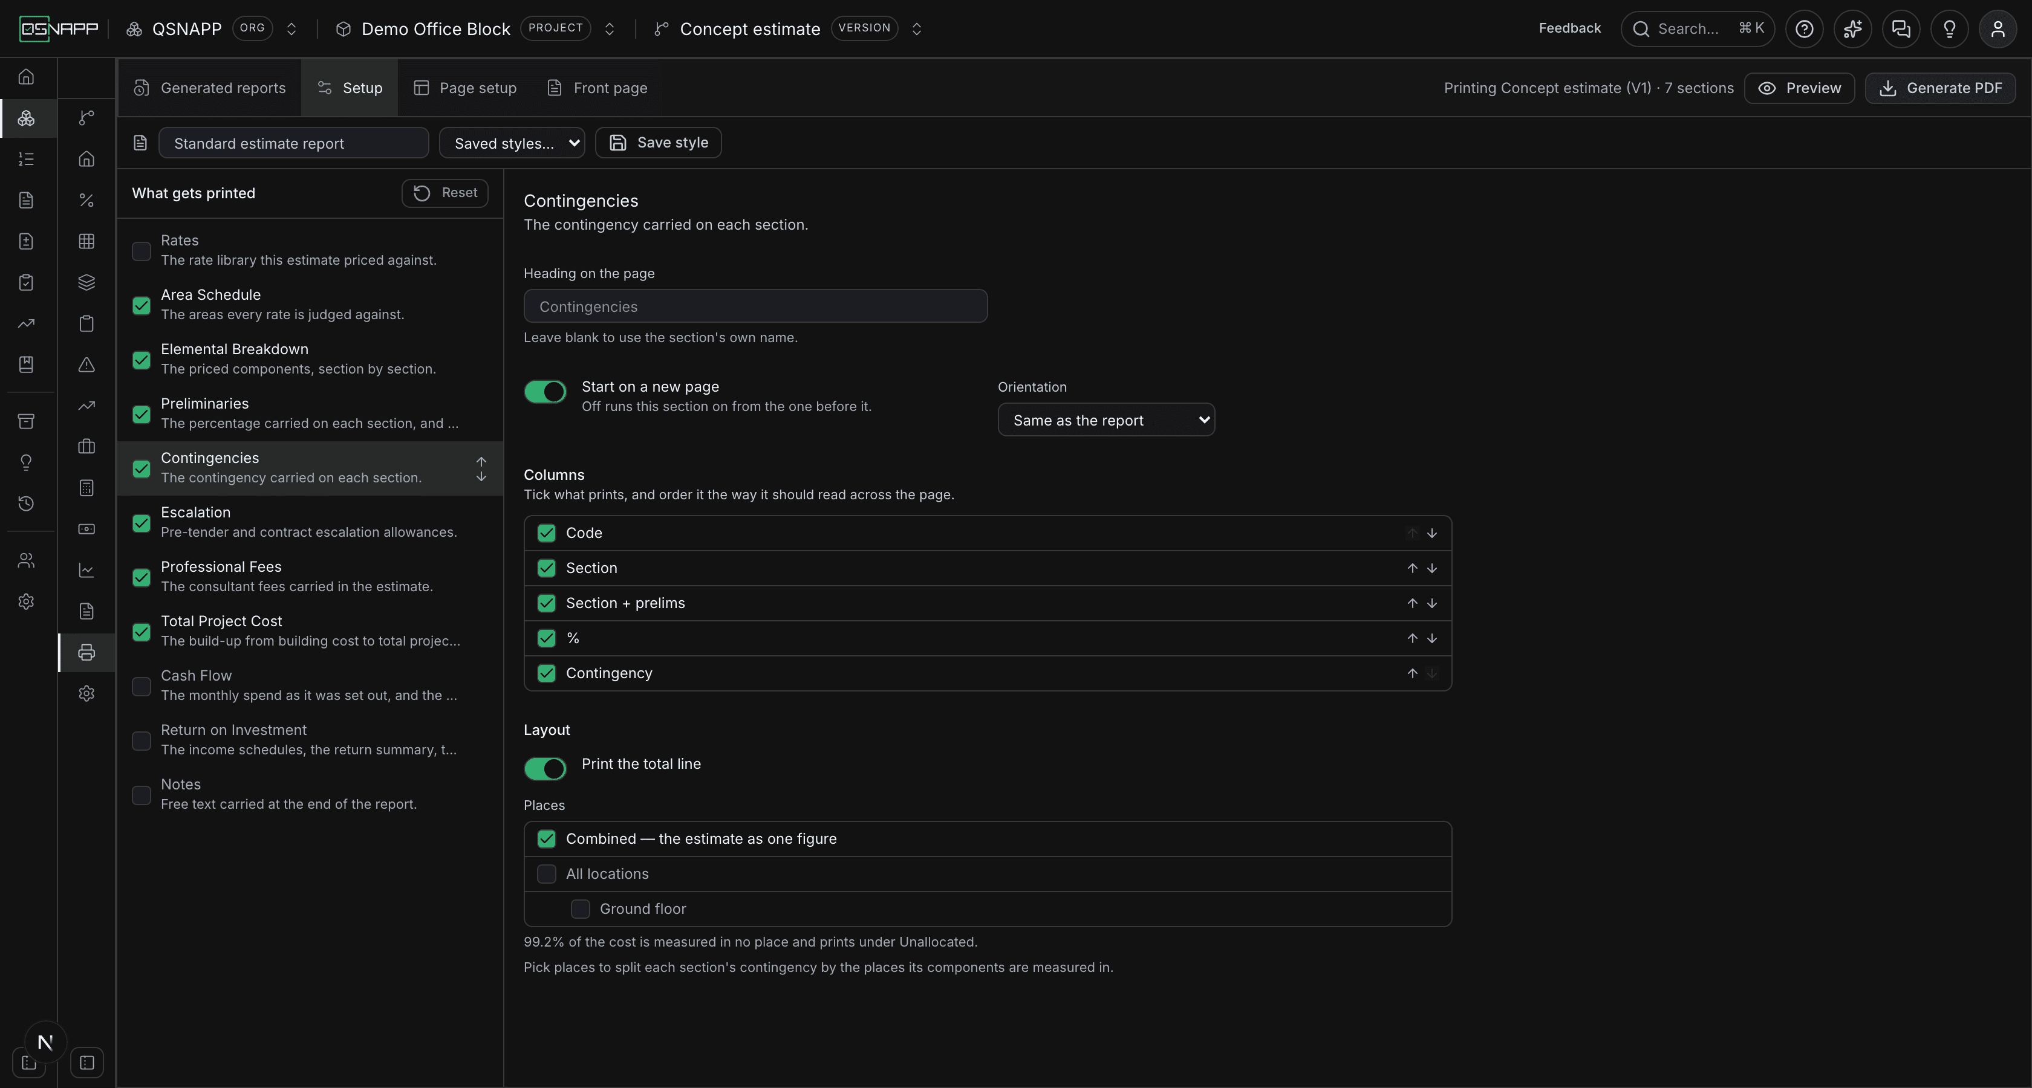Expand the Demo Office Block project switcher
This screenshot has width=2032, height=1088.
609,29
